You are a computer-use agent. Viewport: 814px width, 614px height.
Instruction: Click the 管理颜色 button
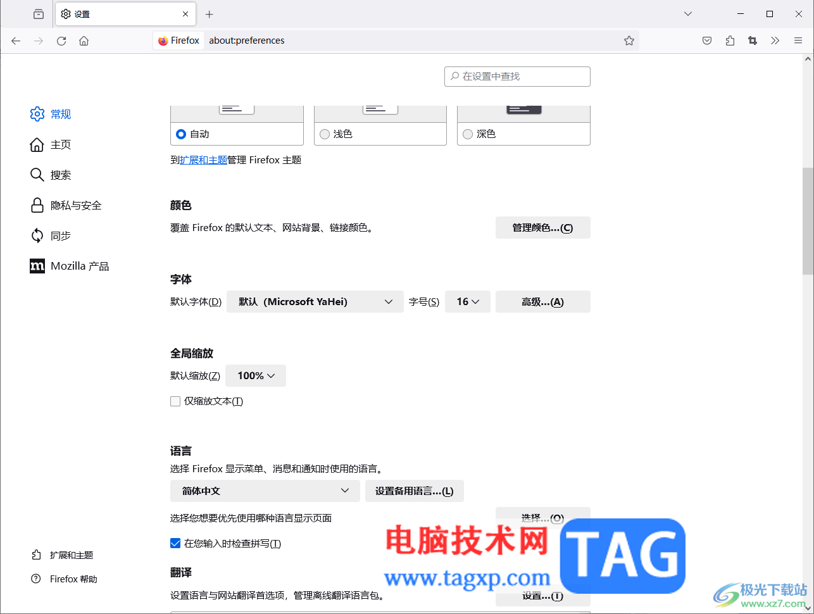543,228
